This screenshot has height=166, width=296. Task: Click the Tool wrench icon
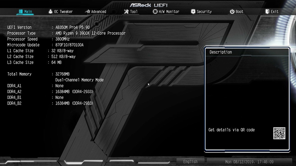(x=126, y=12)
